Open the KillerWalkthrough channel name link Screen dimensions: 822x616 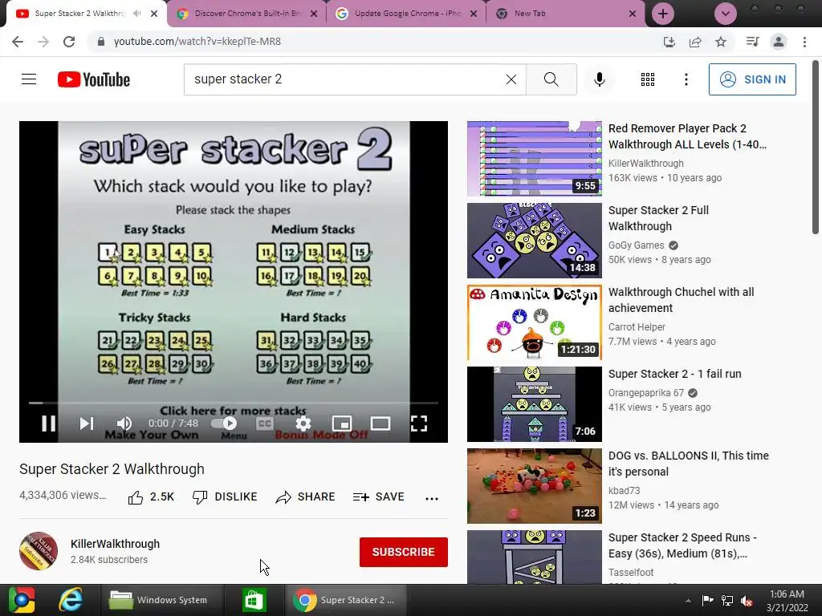pyautogui.click(x=116, y=544)
